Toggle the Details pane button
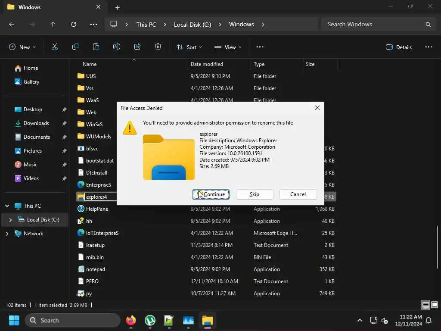 click(398, 47)
